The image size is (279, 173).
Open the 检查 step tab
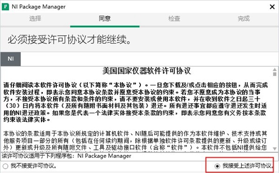tap(174, 19)
